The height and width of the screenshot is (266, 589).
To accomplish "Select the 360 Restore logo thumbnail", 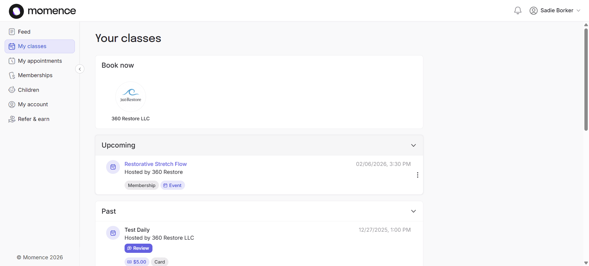I will 131,97.
